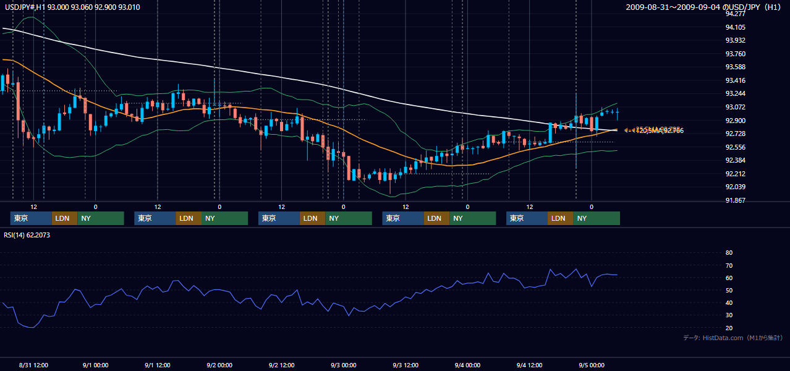Click RSI axis level 70

(x=729, y=265)
